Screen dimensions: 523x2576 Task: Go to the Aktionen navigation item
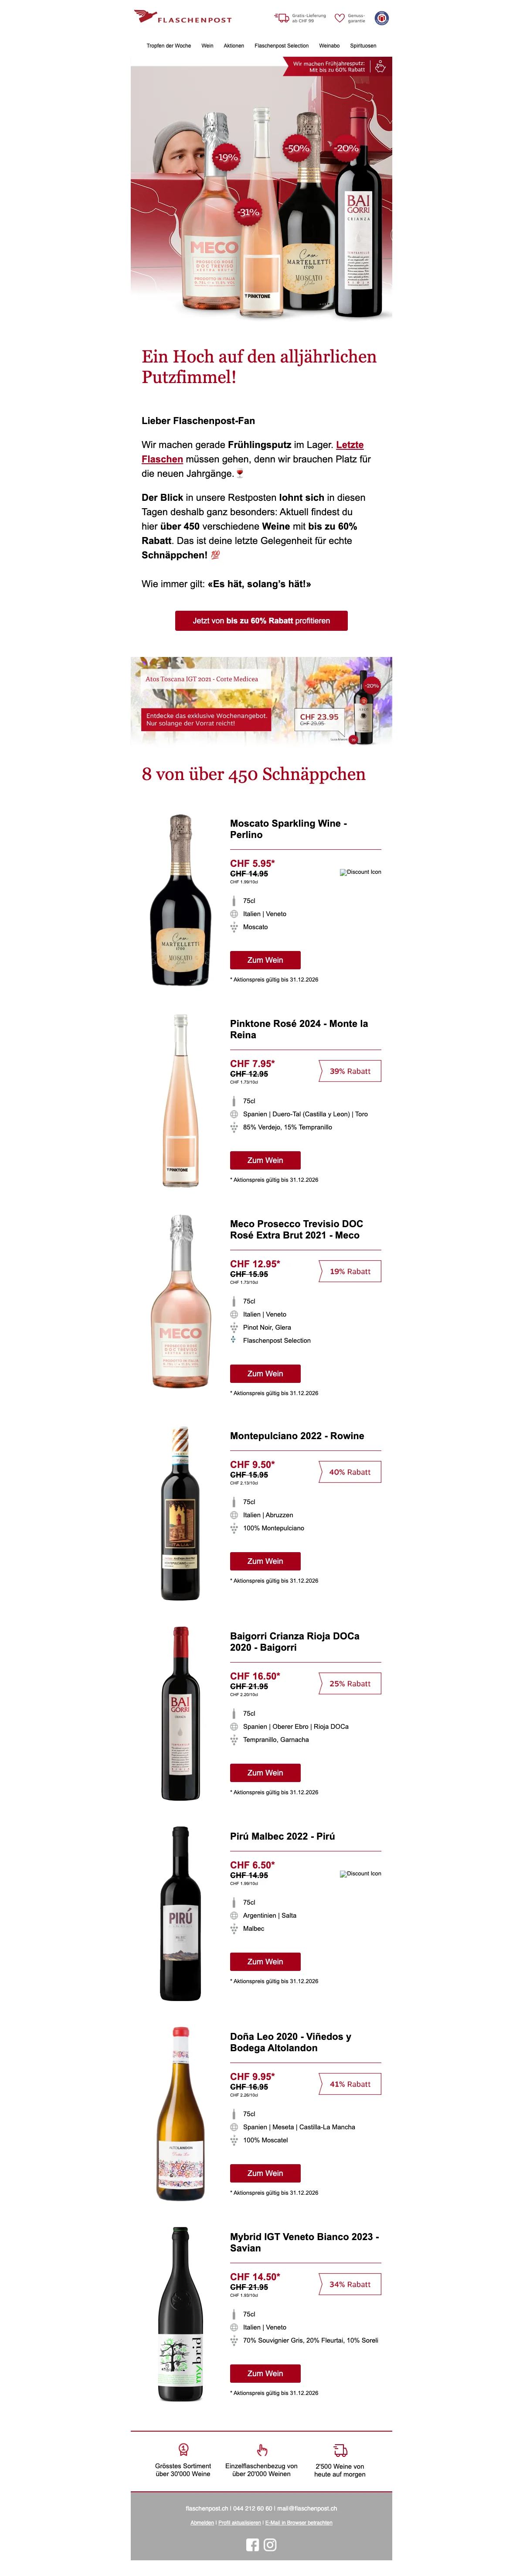(x=234, y=45)
